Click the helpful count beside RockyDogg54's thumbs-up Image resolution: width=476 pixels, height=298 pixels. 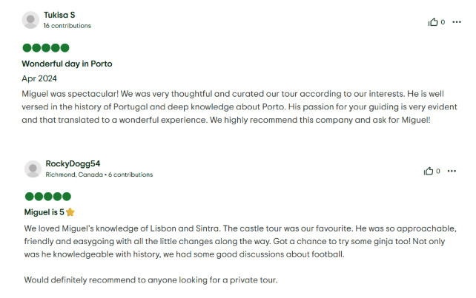pyautogui.click(x=438, y=171)
